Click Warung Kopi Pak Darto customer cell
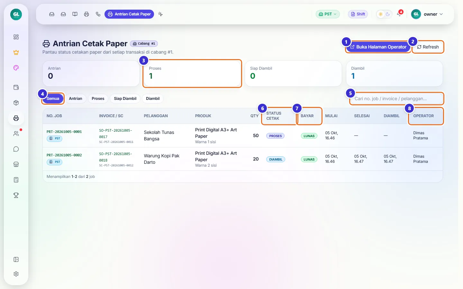The image size is (463, 289). [162, 159]
